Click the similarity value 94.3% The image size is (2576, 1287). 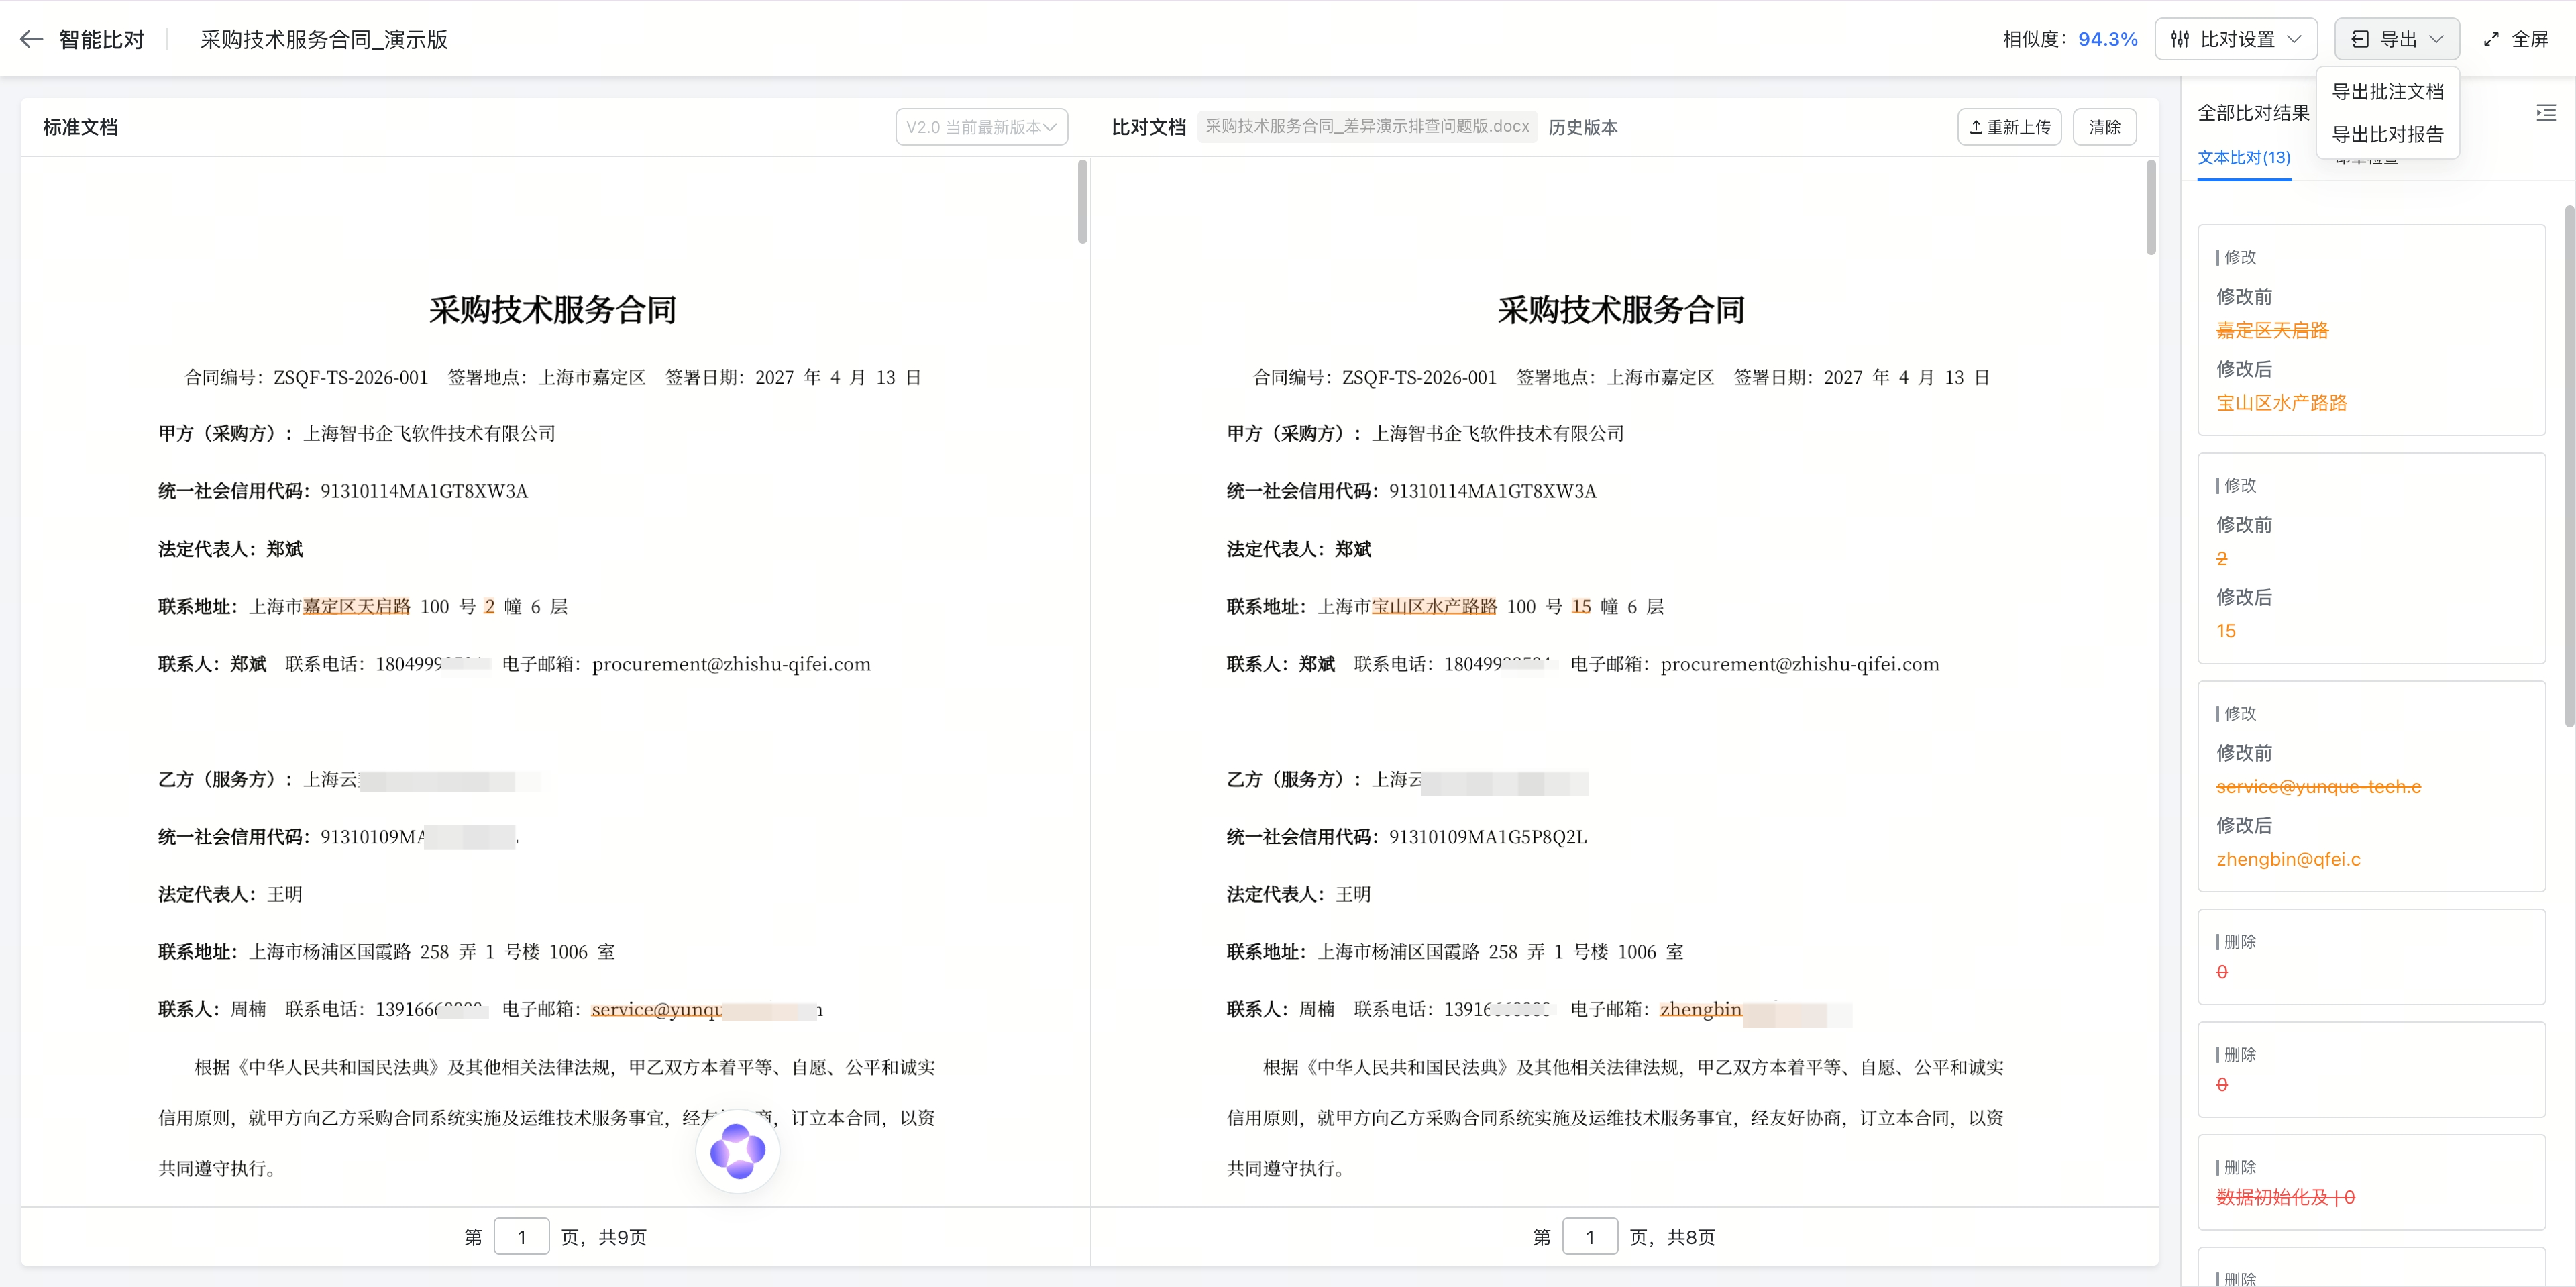[2107, 39]
